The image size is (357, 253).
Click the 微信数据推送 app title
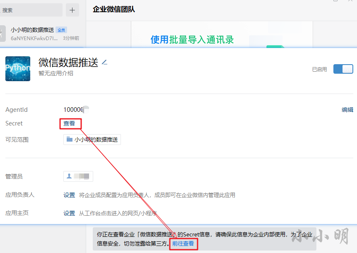tap(68, 63)
